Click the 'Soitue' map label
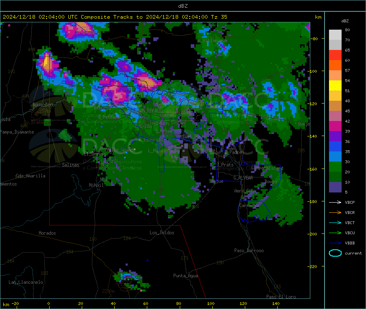 point(216,181)
